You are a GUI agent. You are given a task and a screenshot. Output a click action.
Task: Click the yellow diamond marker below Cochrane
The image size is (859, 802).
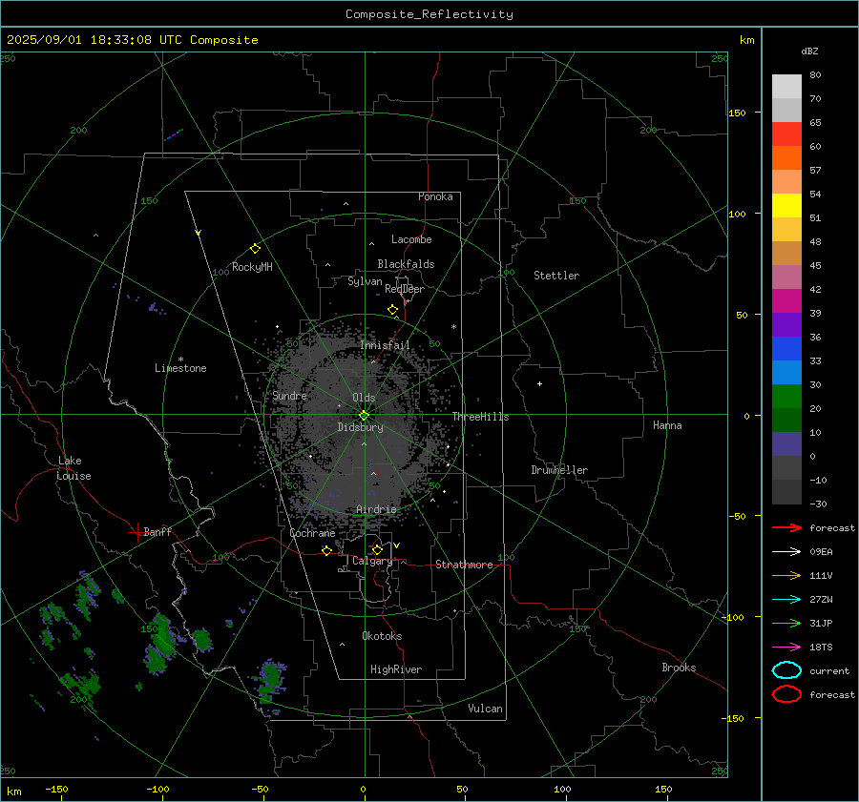pyautogui.click(x=327, y=550)
